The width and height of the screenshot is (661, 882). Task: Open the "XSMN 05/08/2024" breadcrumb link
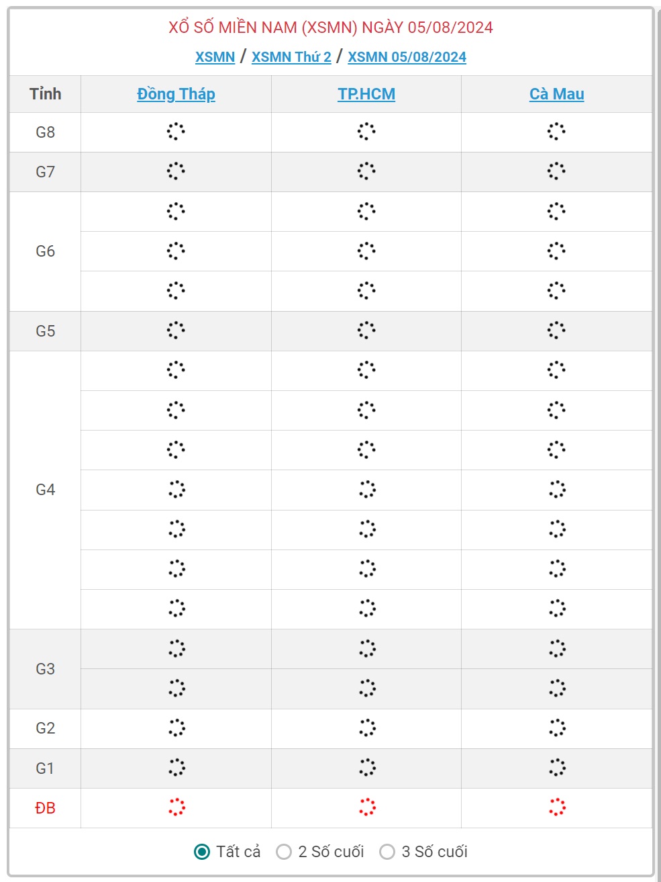[407, 57]
